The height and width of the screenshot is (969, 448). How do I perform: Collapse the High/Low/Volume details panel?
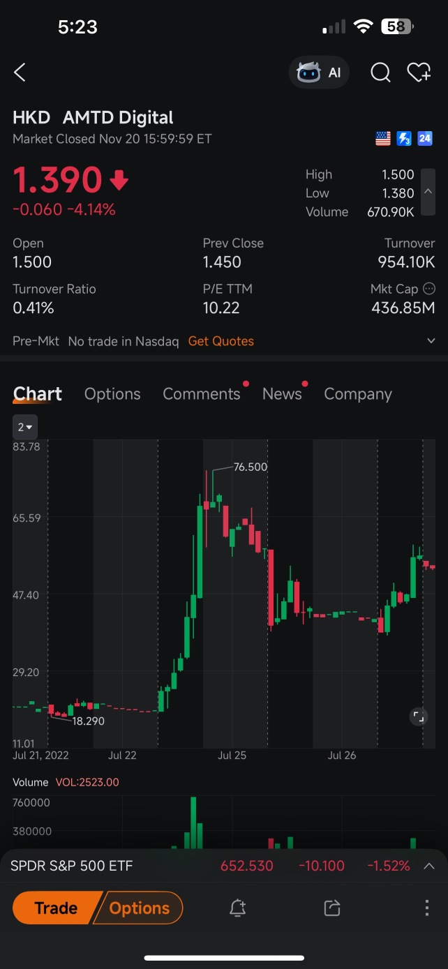428,193
